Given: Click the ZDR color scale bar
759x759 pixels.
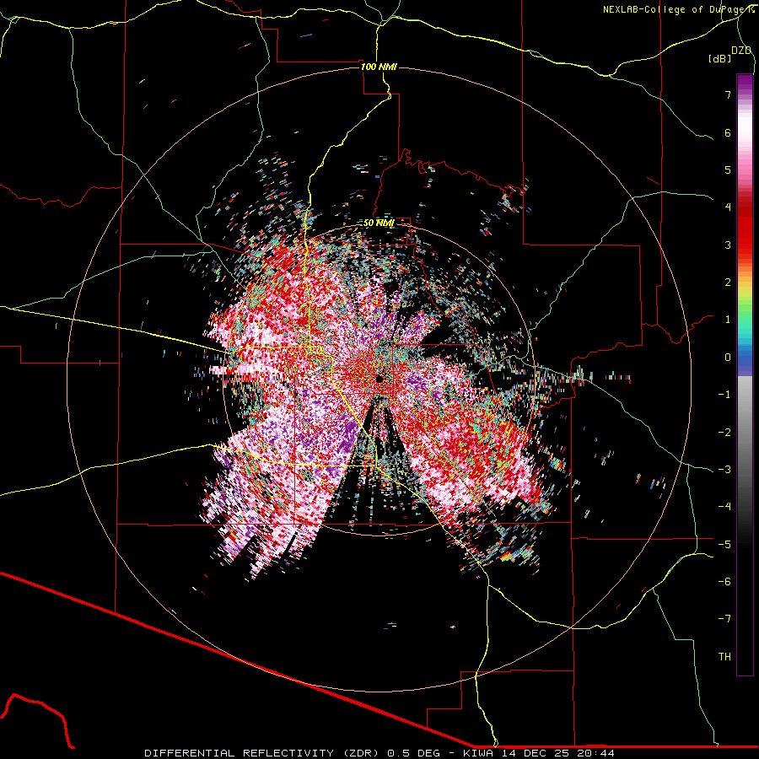Looking at the screenshot, I should pyautogui.click(x=745, y=374).
